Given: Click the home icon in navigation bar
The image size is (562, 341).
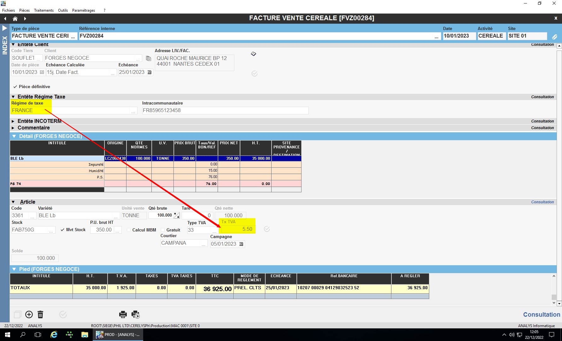Looking at the screenshot, I should [15, 19].
